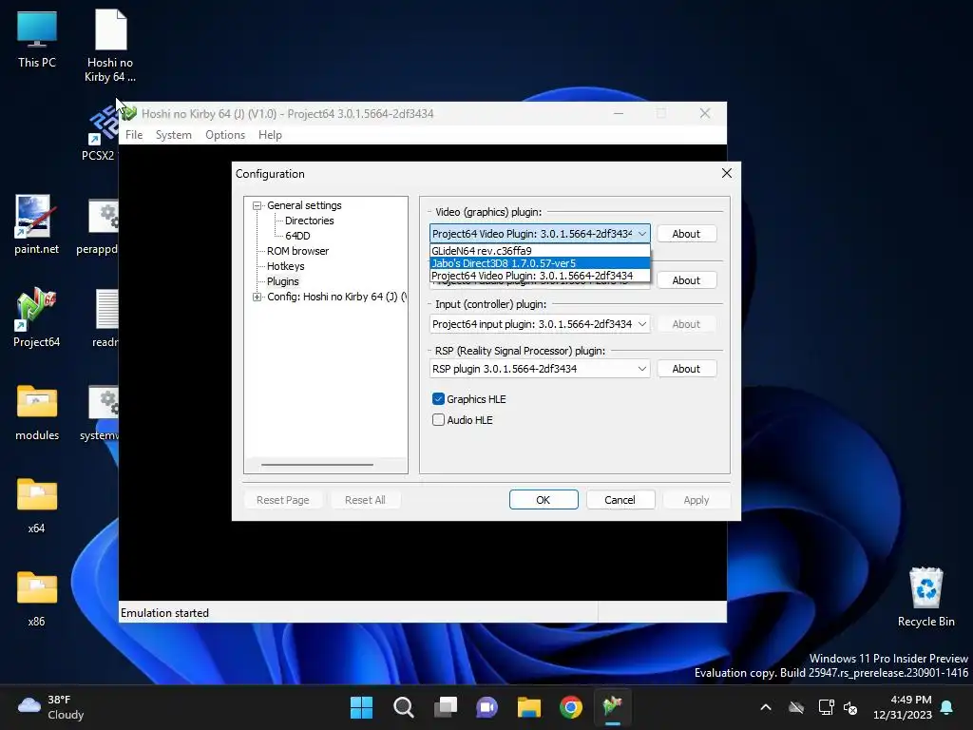973x730 pixels.
Task: Open taskbar Search
Action: point(403,707)
